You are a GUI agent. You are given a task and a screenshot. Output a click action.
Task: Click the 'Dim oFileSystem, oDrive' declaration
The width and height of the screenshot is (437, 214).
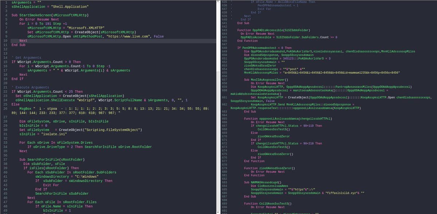pyautogui.click(x=63, y=121)
